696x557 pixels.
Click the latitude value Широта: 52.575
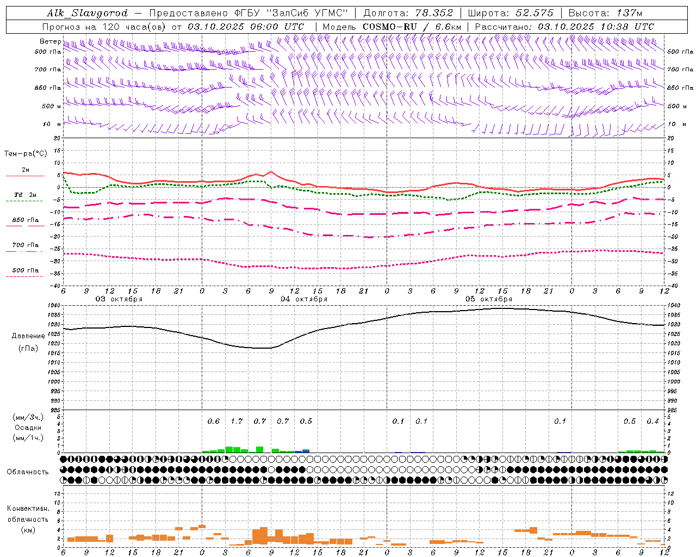tap(511, 13)
